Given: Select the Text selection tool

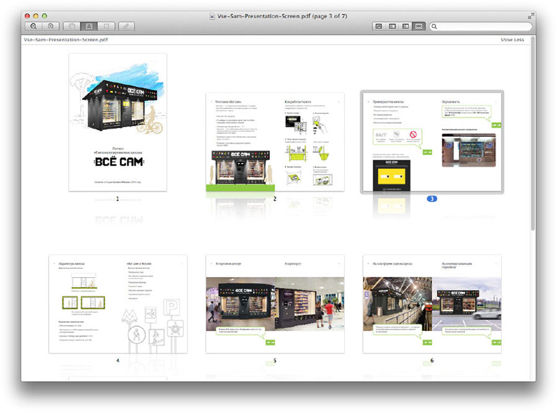Looking at the screenshot, I should (x=89, y=27).
